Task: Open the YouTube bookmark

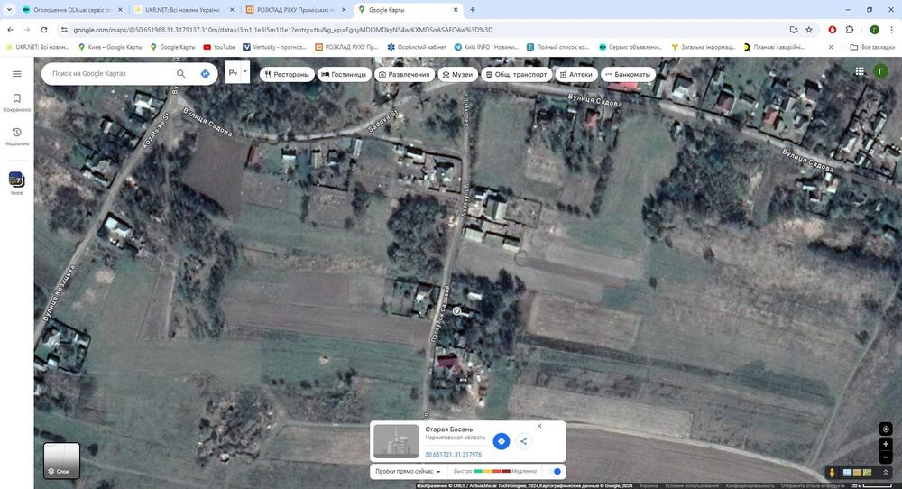Action: (x=219, y=47)
